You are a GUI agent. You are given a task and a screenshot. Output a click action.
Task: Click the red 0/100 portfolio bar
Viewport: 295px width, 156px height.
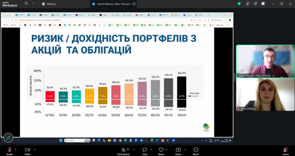point(50,97)
